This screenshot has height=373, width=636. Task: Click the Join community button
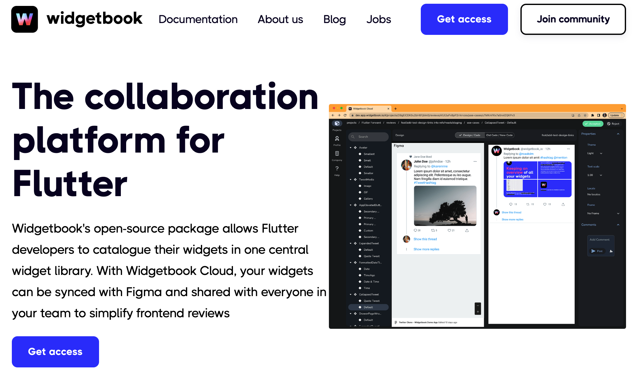point(573,19)
